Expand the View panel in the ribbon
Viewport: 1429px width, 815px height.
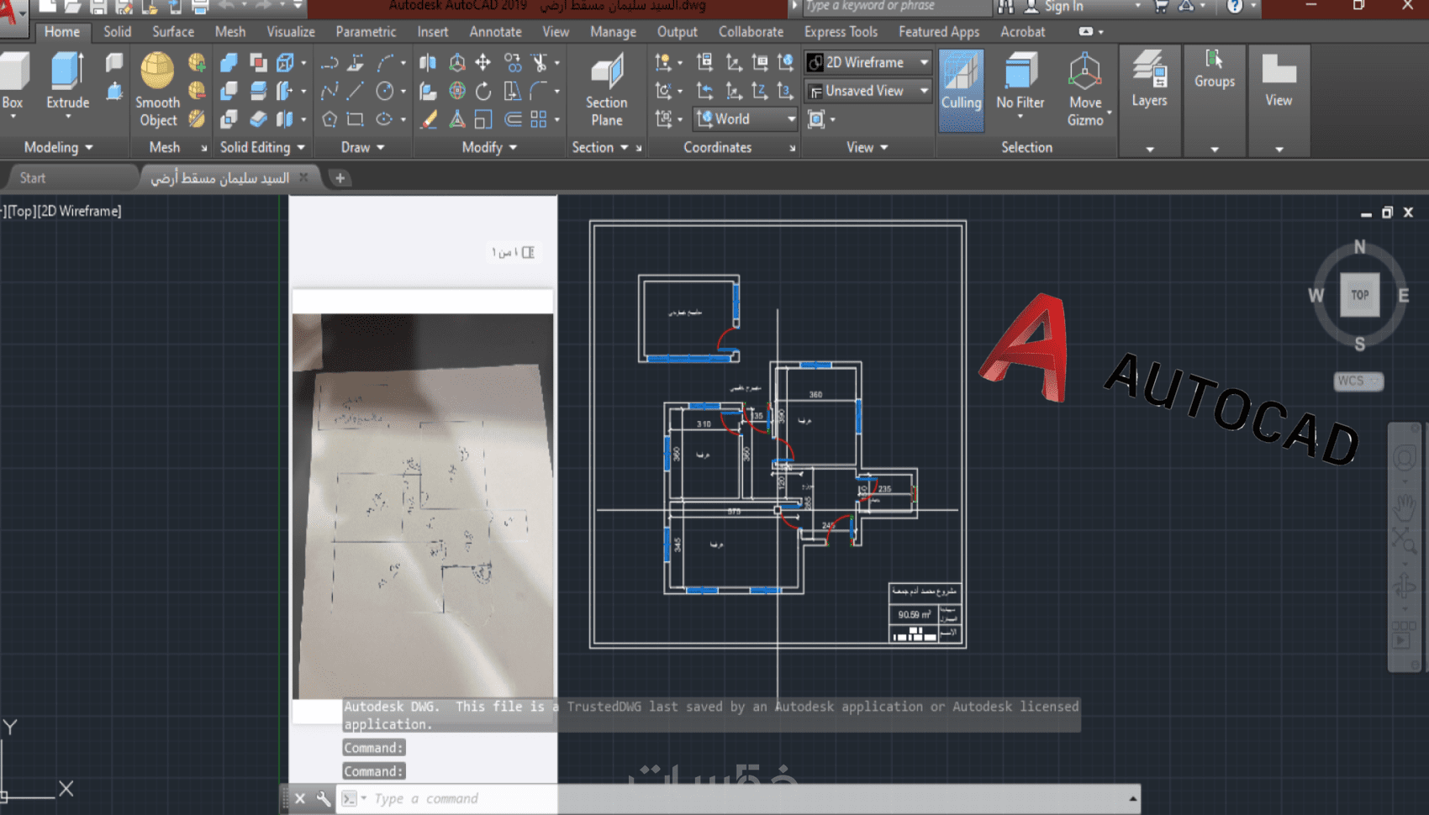coord(867,147)
